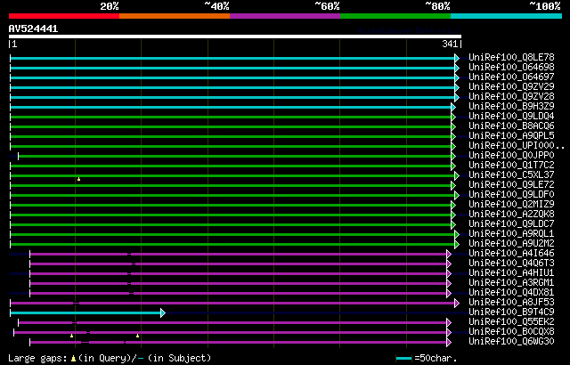This screenshot has width=570, height=365.
Task: Select the UniRef100_Q9LE72 label
Action: (511, 185)
